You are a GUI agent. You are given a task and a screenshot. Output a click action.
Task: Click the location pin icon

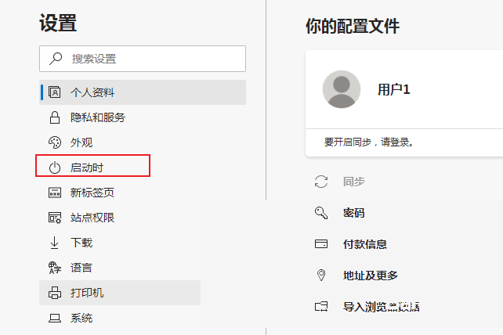pyautogui.click(x=321, y=275)
